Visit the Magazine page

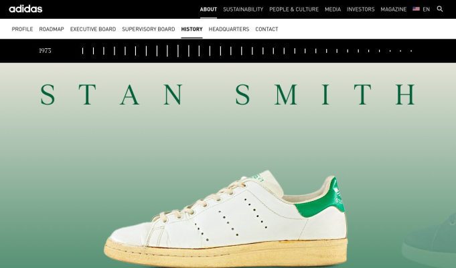pyautogui.click(x=394, y=9)
